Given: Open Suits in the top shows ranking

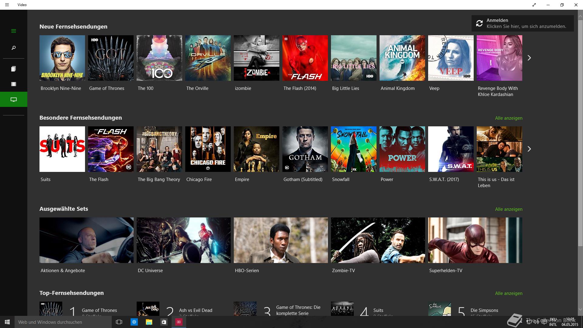Looking at the screenshot, I should pyautogui.click(x=378, y=309).
